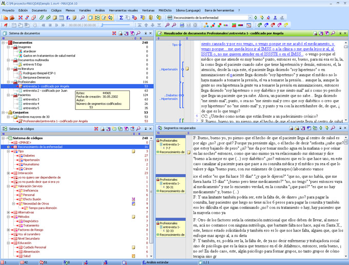The height and width of the screenshot is (265, 349).
Task: Open lexical search with the toolbar magnifier
Action: 83,17
